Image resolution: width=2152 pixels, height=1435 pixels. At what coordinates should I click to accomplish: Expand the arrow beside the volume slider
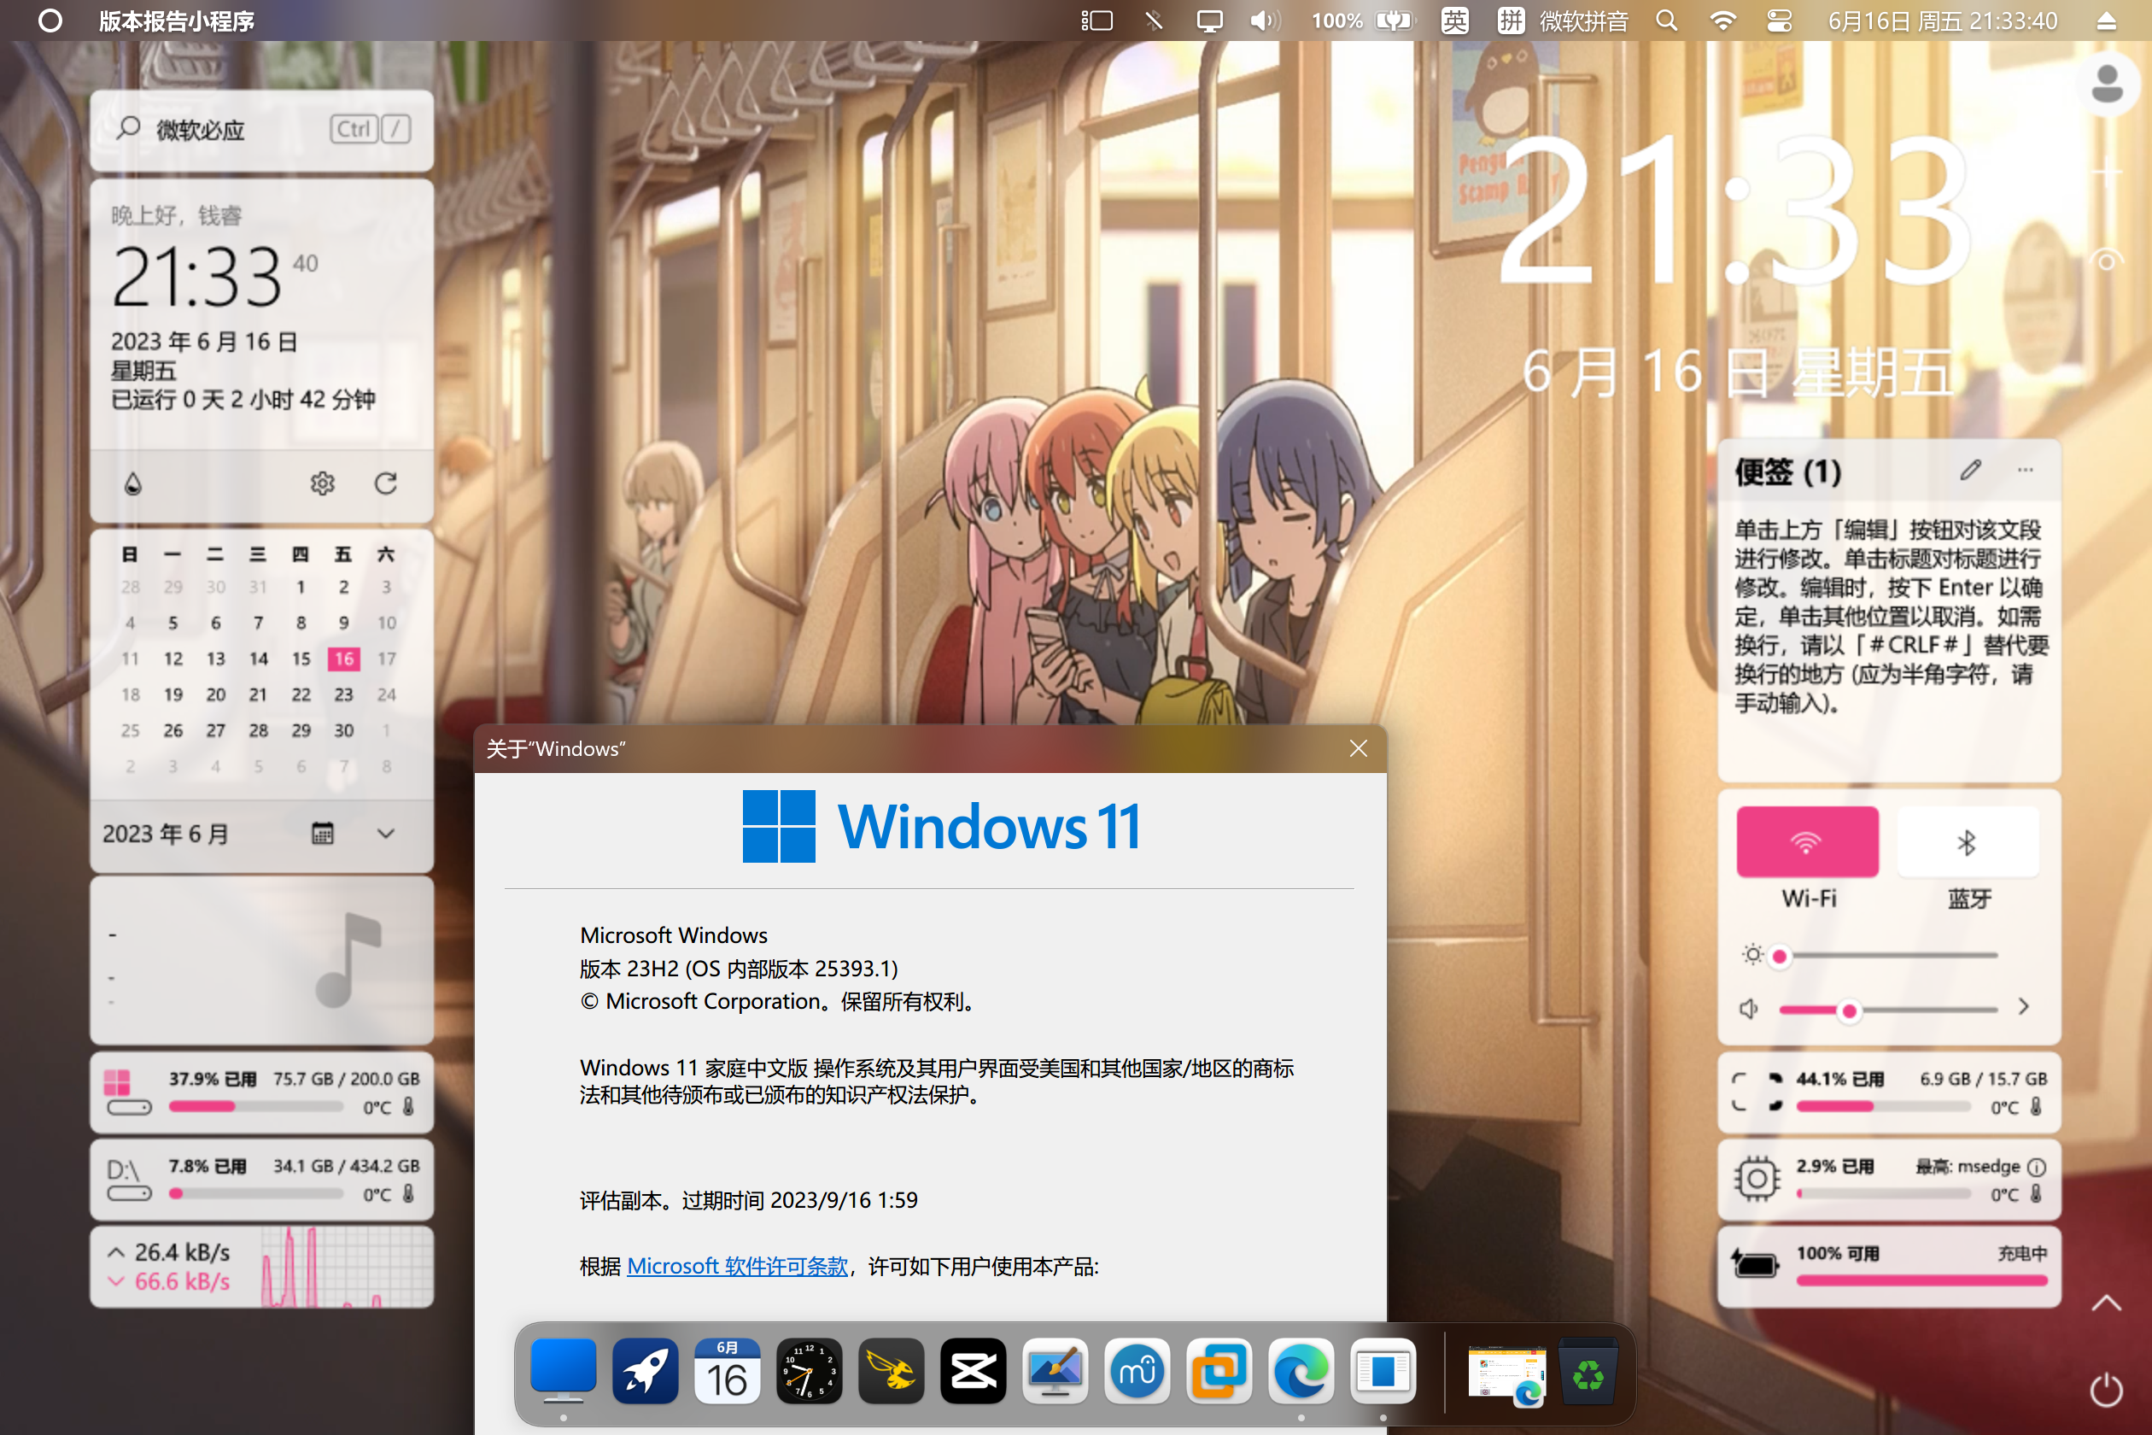click(2024, 1007)
